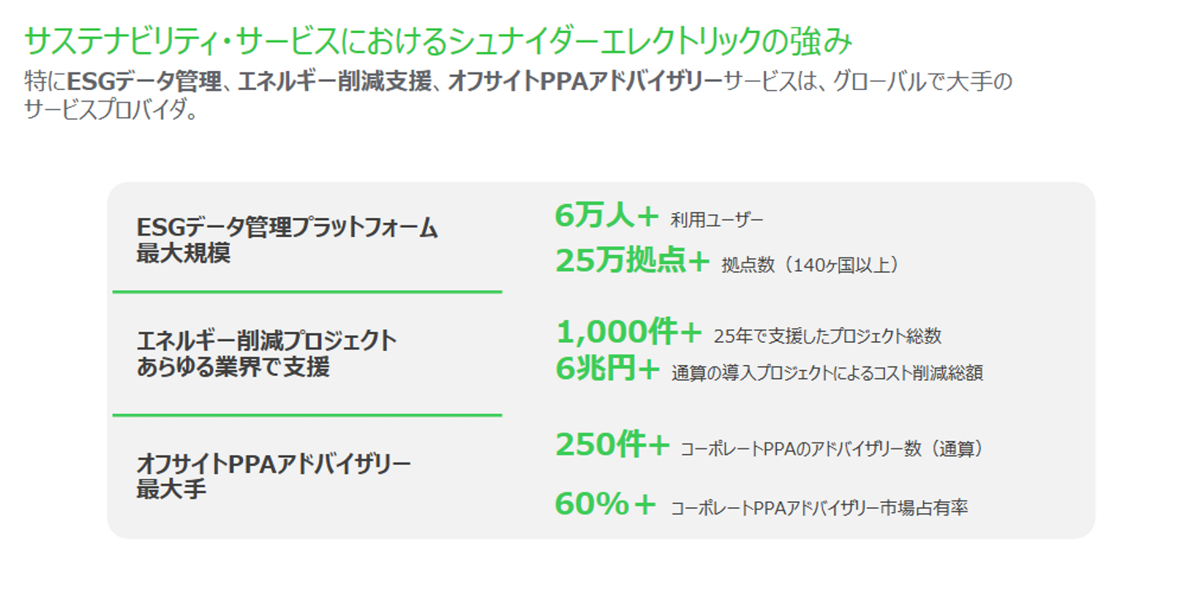
Task: Click the green 6兆円+ figure
Action: (x=607, y=369)
